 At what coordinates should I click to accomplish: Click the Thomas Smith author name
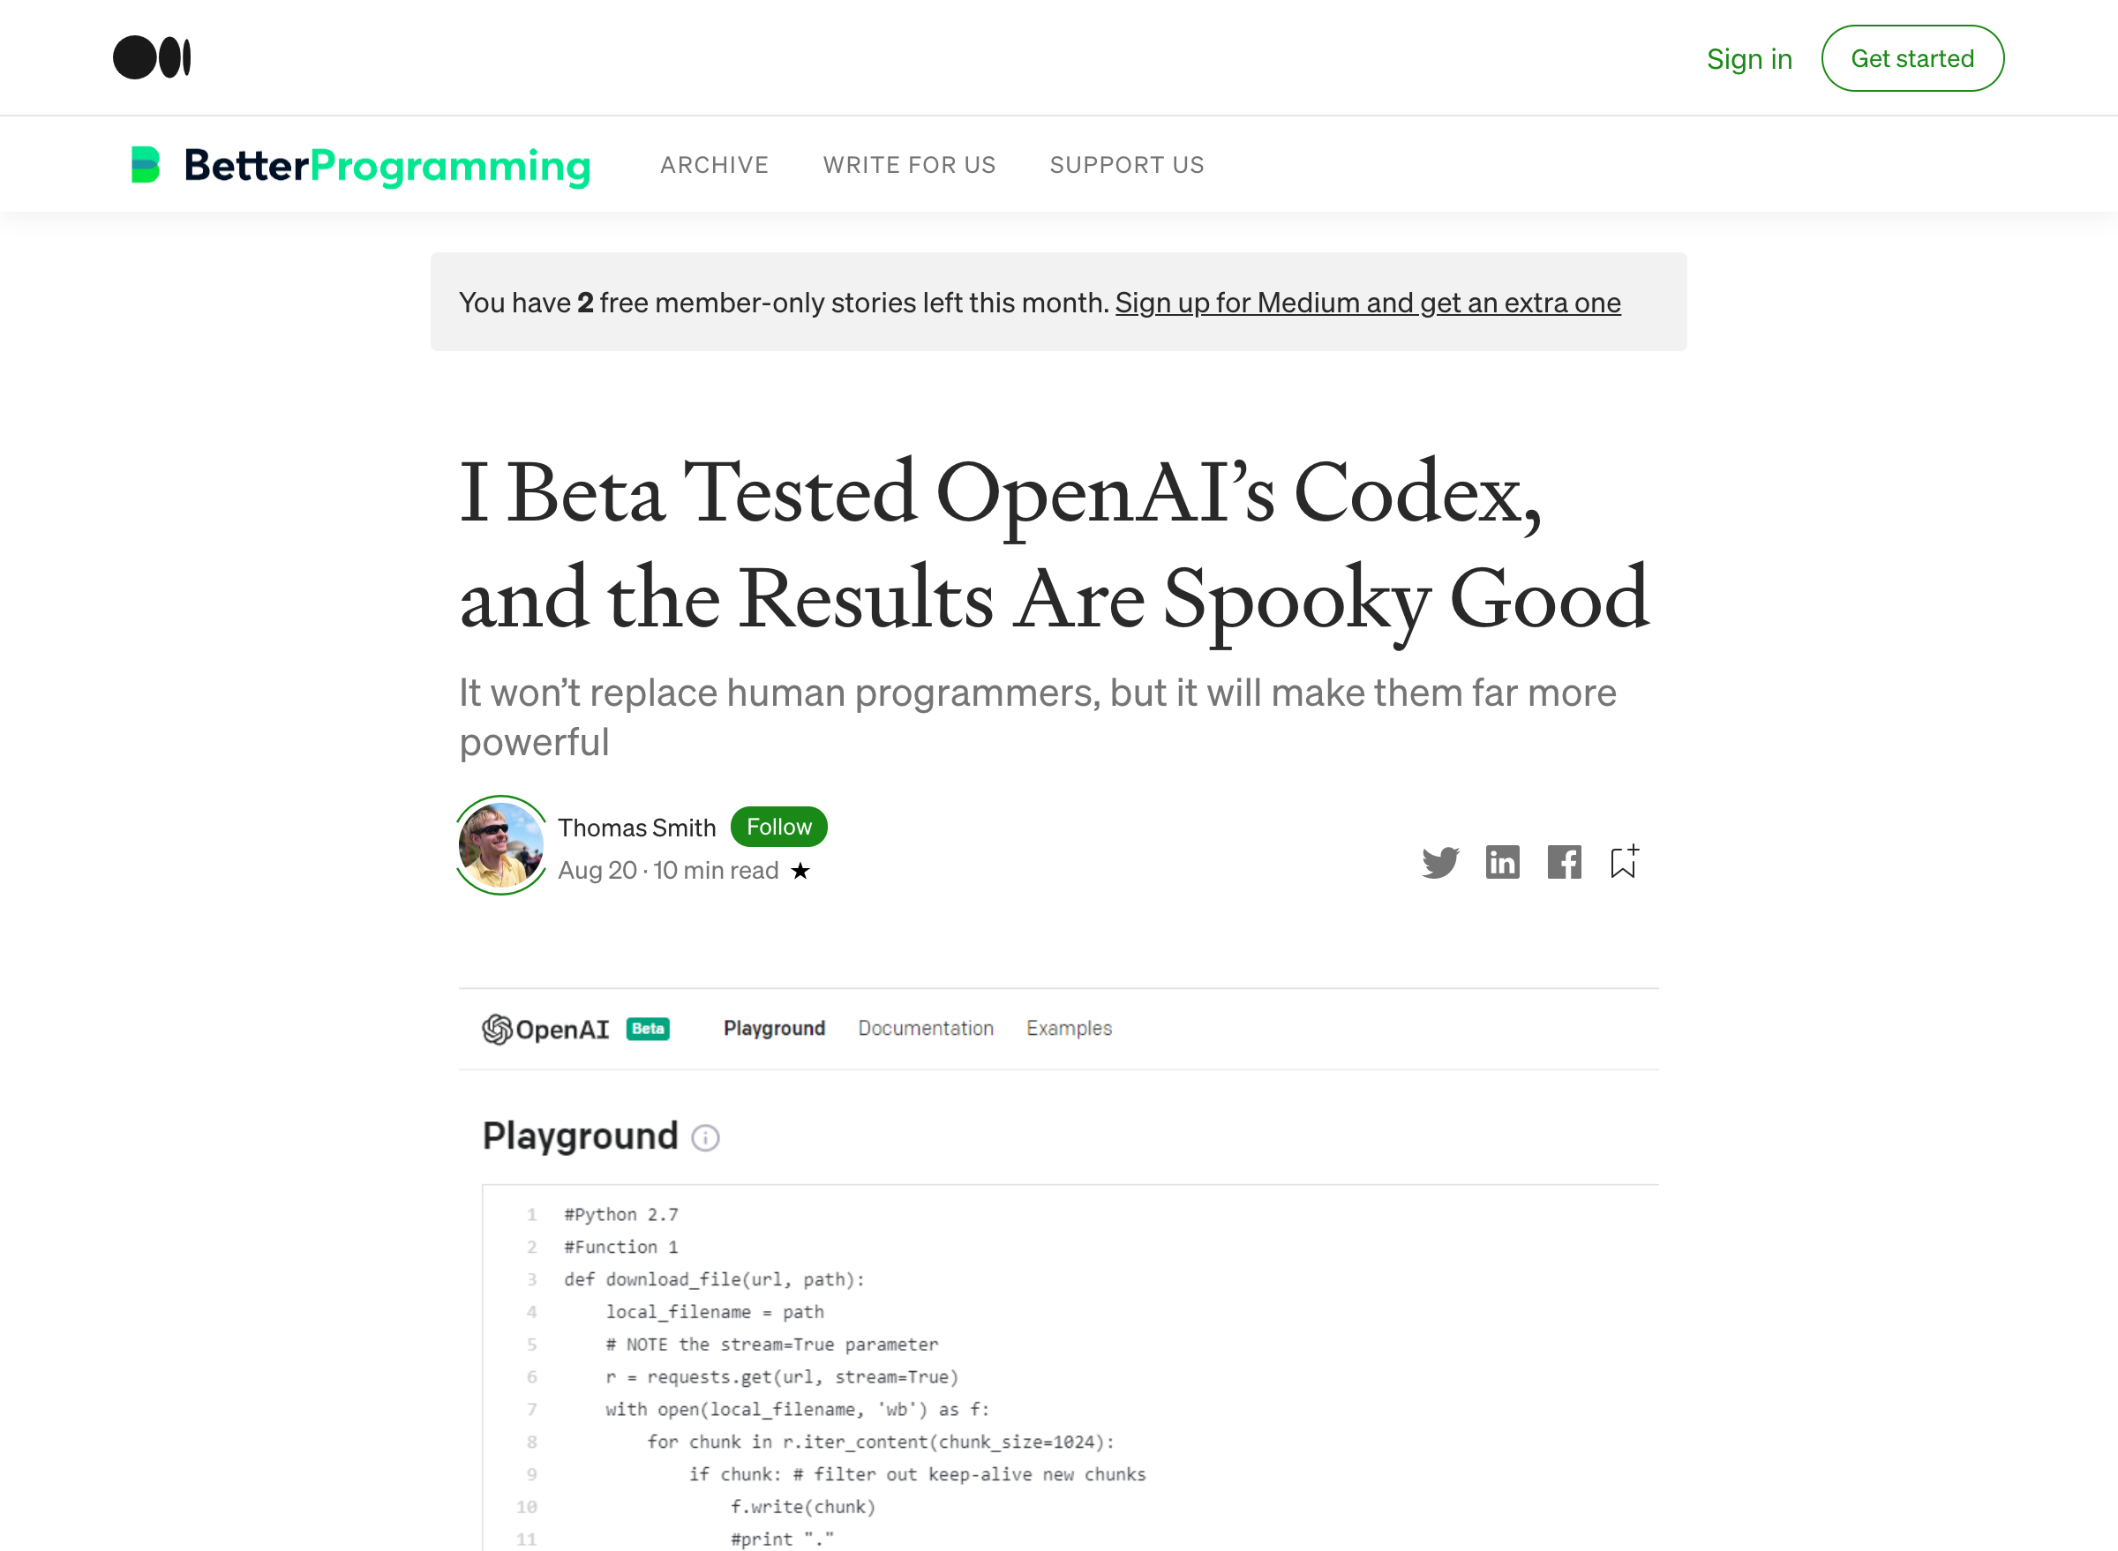pyautogui.click(x=637, y=828)
